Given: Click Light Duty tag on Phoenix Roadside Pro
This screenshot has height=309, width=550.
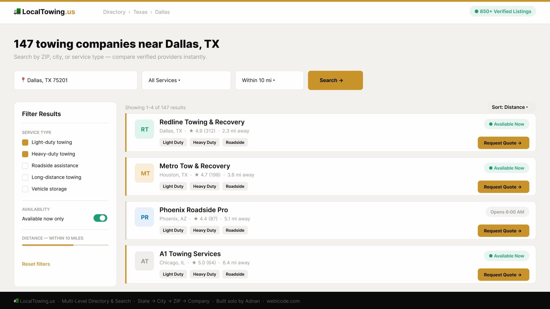Looking at the screenshot, I should [x=173, y=230].
